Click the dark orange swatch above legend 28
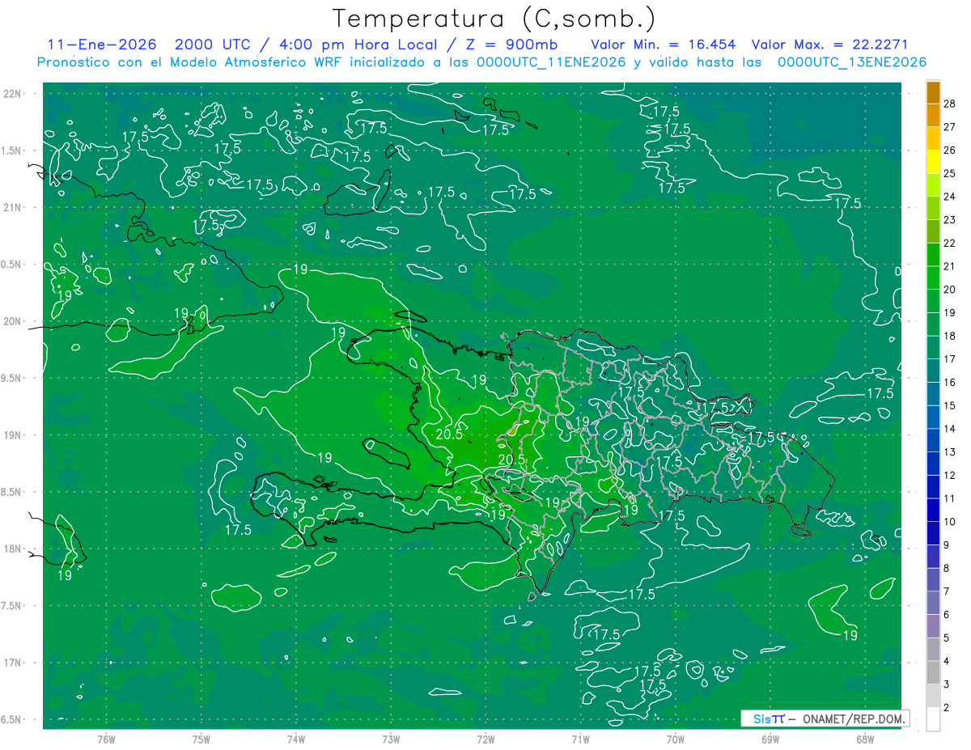This screenshot has height=750, width=971. pyautogui.click(x=933, y=91)
